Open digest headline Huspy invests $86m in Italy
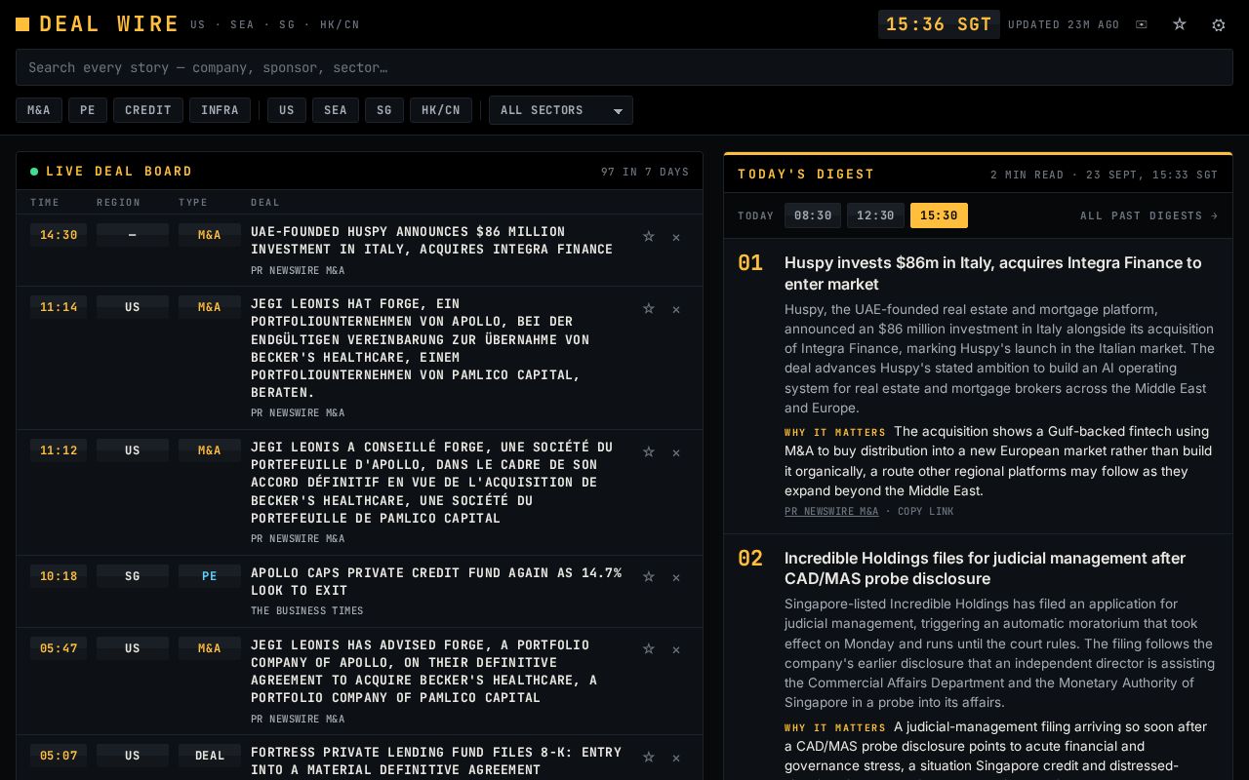 point(993,273)
